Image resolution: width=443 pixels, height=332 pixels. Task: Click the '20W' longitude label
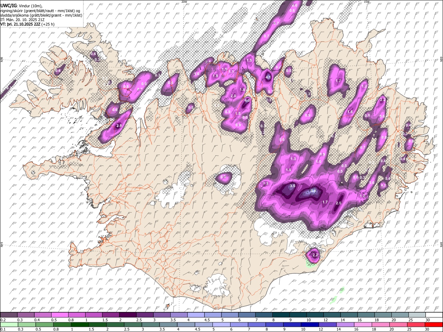coord(184,2)
